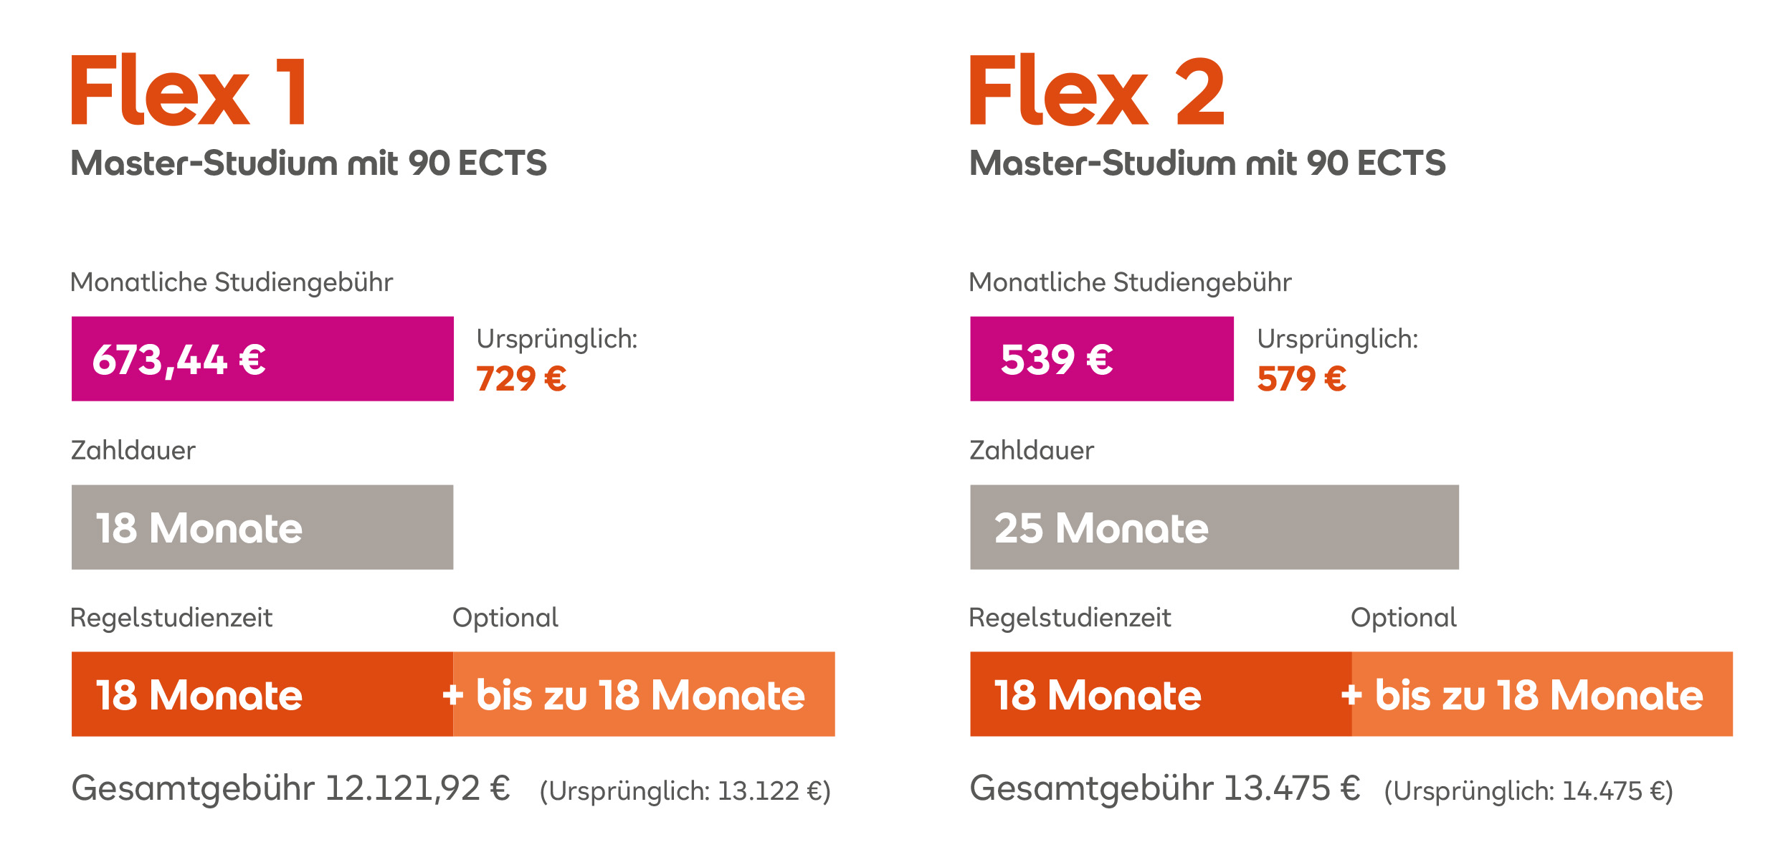Click Gesamtgebühr 13.475 € text
This screenshot has height=860, width=1778.
(1165, 789)
